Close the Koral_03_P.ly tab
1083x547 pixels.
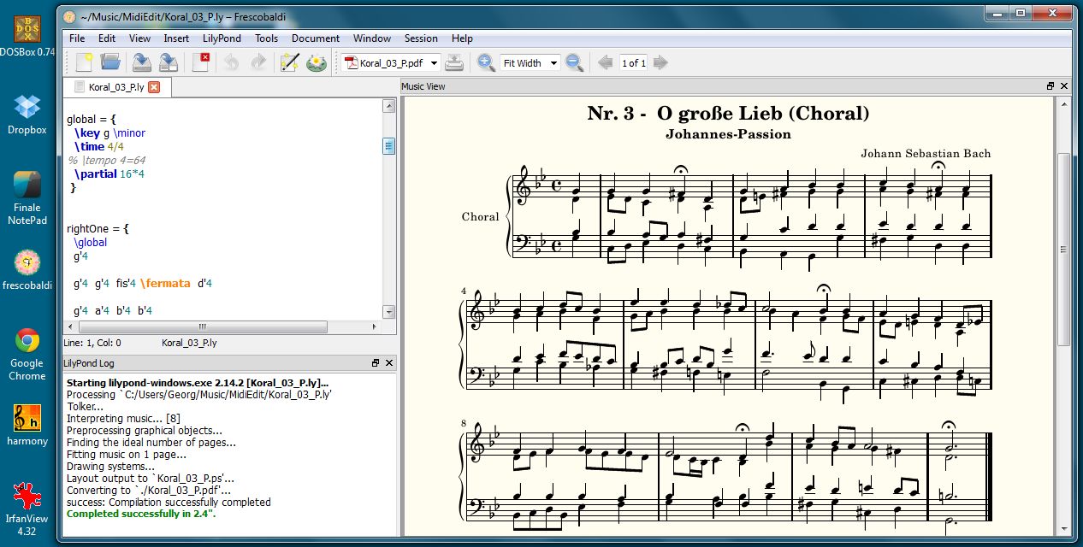(x=154, y=86)
